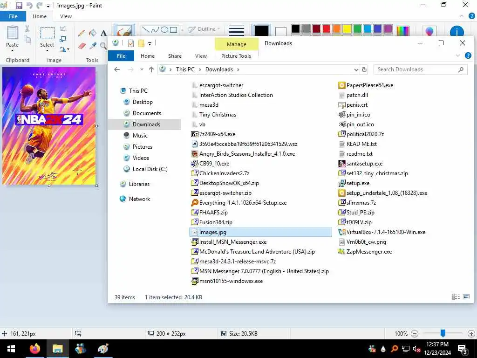Click the Cut scissors icon in Paint's Clipboard group
The image size is (477, 358).
[27, 29]
